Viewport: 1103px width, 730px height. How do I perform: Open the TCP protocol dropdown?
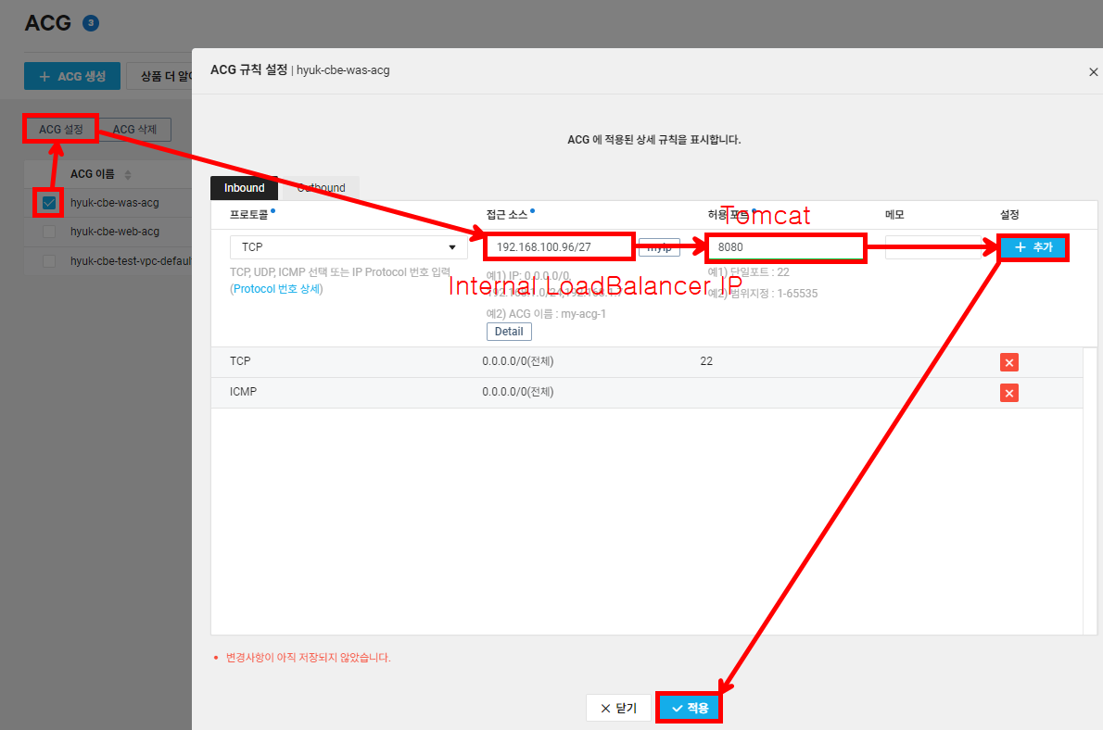click(349, 246)
